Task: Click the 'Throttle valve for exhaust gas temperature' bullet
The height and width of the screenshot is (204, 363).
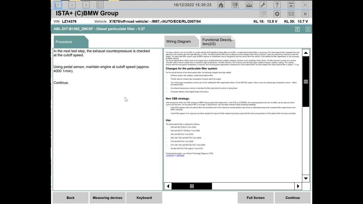Action: click(x=196, y=79)
